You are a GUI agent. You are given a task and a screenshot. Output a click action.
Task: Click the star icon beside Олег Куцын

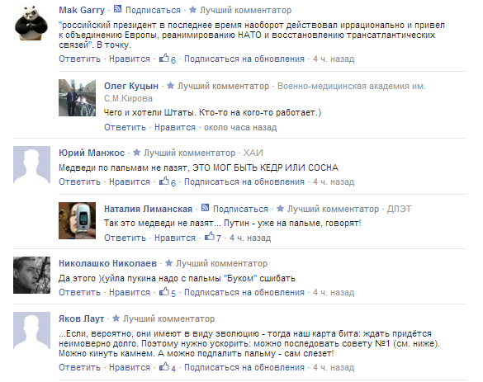[x=170, y=86]
